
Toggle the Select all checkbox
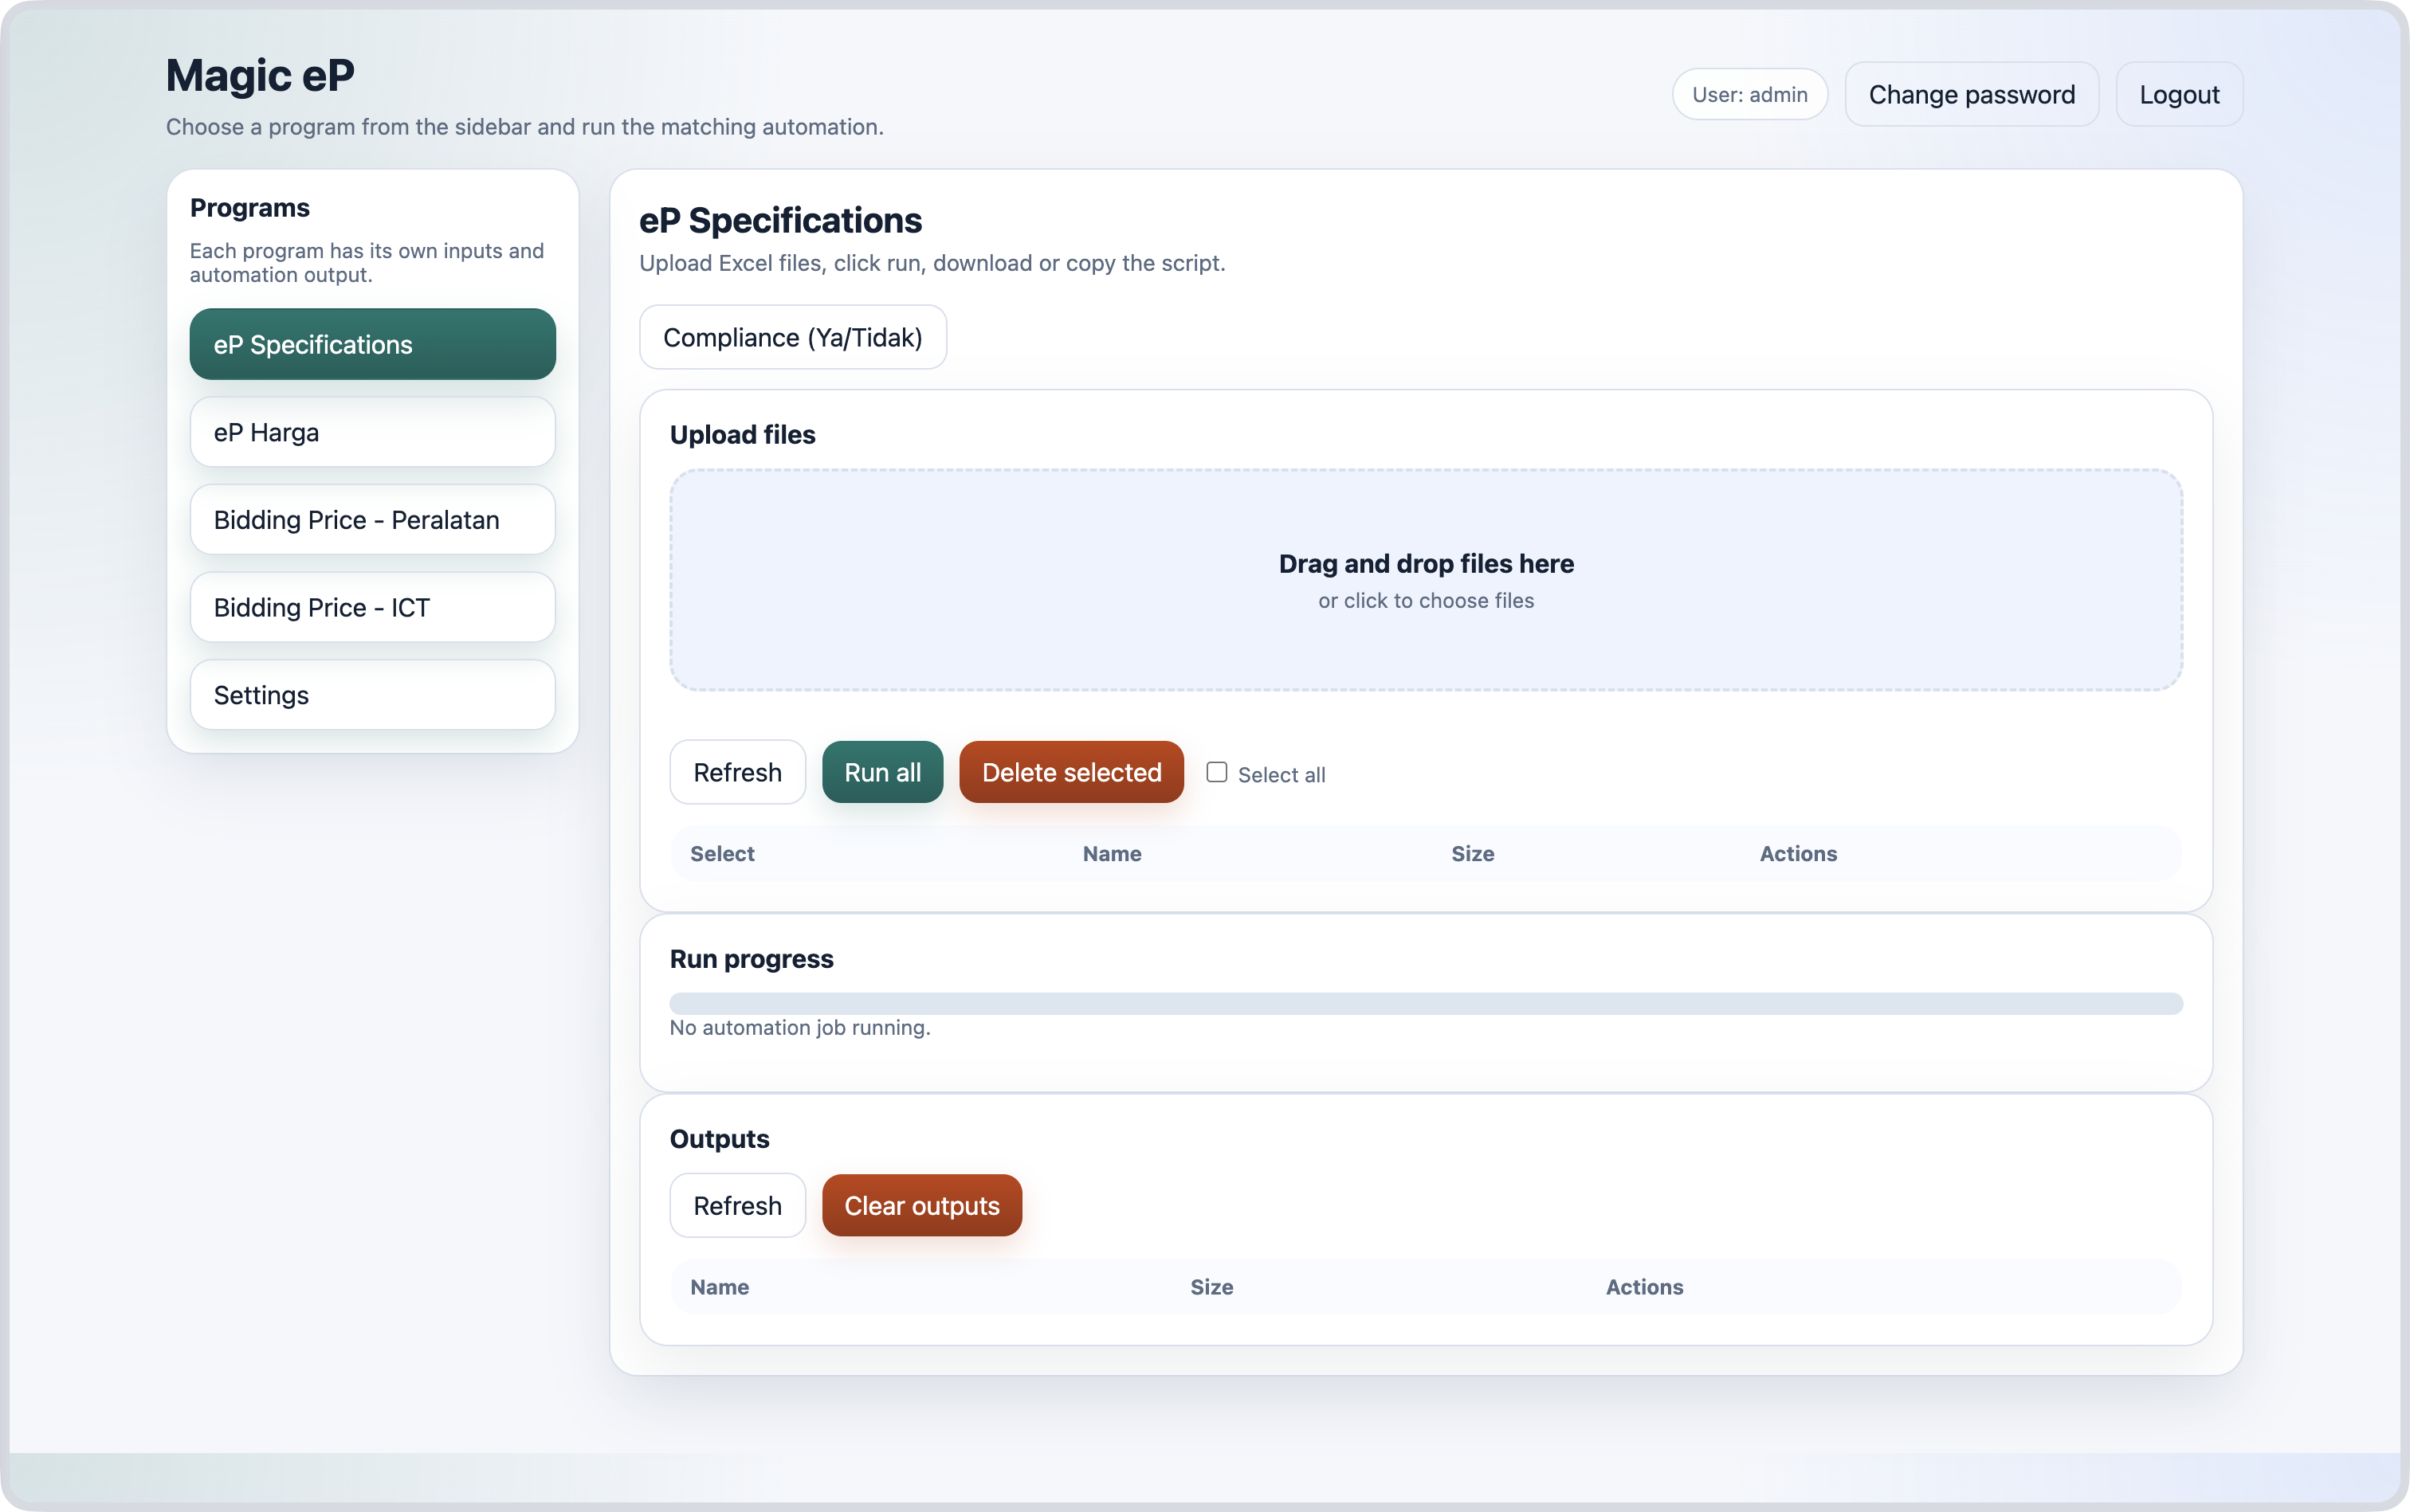(x=1216, y=772)
